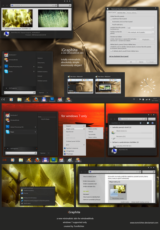Open the DVD RW drive icon in Explorer

coord(114,146)
